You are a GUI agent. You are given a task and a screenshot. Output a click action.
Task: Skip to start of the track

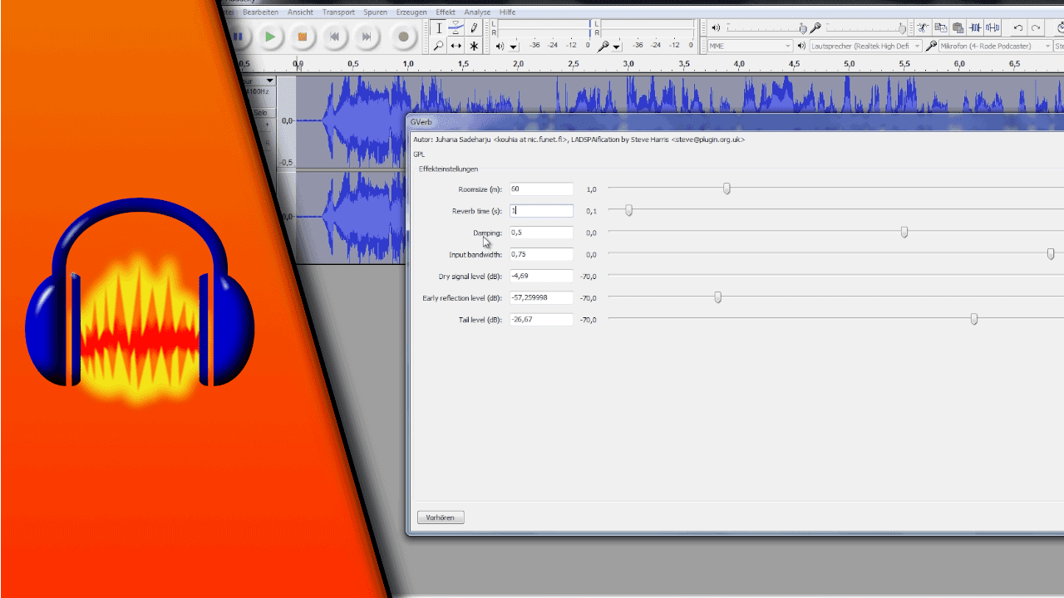click(x=334, y=37)
